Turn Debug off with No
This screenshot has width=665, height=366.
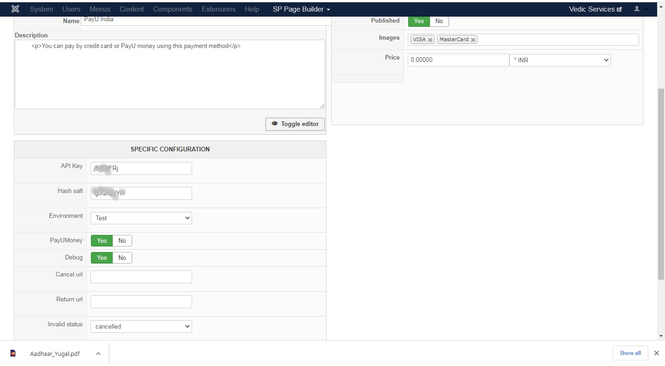pyautogui.click(x=122, y=258)
